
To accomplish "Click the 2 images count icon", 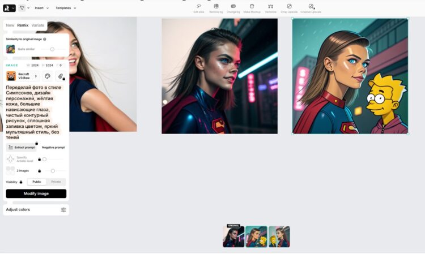I will (x=10, y=171).
